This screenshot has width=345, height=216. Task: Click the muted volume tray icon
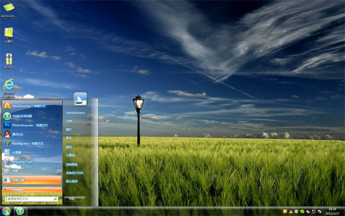[308, 211]
